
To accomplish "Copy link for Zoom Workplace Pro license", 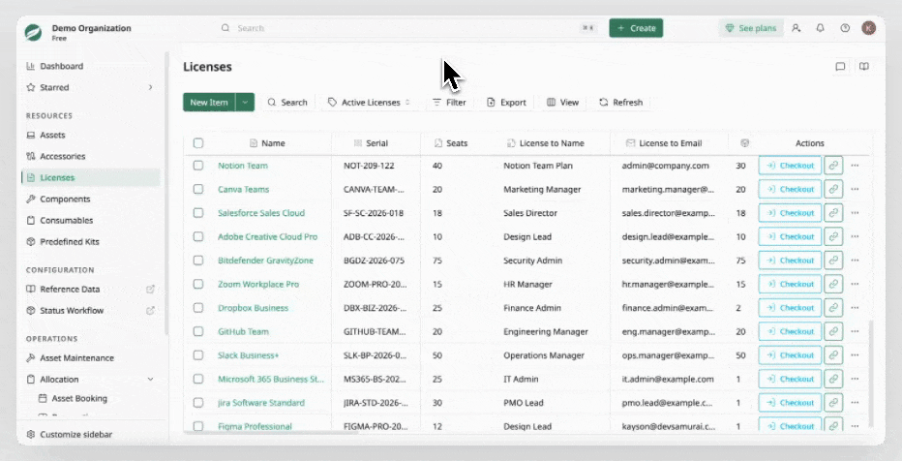I will point(833,285).
